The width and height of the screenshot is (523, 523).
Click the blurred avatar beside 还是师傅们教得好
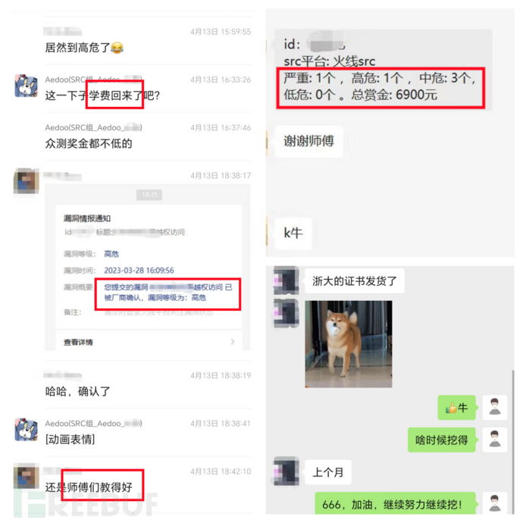[26, 476]
